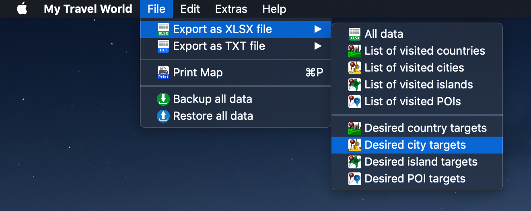The height and width of the screenshot is (211, 531).
Task: Open the Apple menu
Action: click(x=22, y=8)
